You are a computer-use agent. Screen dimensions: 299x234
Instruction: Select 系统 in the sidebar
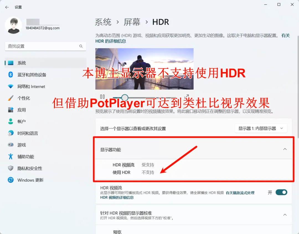click(x=22, y=63)
